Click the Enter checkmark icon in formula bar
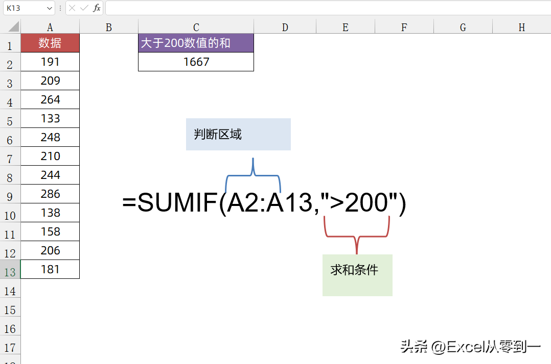 pyautogui.click(x=84, y=8)
